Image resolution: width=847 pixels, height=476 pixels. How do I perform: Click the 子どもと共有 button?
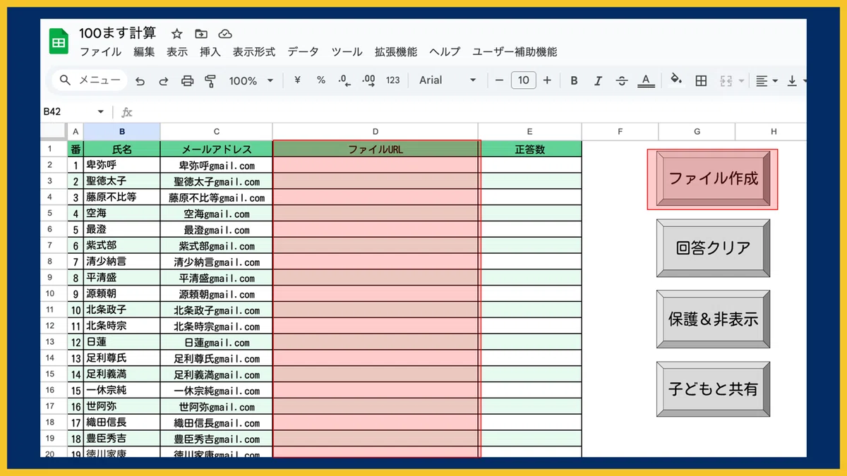pyautogui.click(x=713, y=389)
